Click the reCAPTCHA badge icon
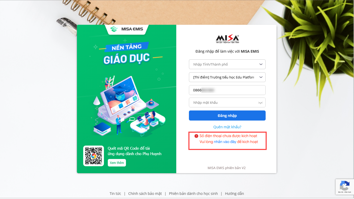The width and height of the screenshot is (354, 199). click(x=344, y=186)
